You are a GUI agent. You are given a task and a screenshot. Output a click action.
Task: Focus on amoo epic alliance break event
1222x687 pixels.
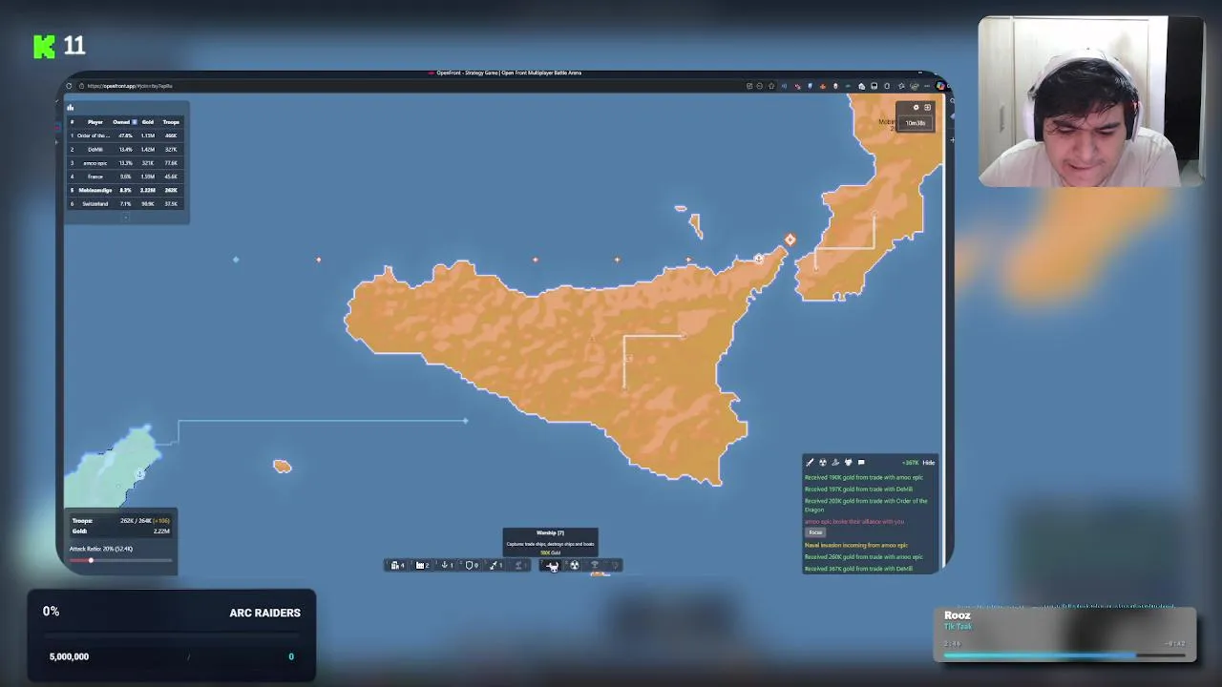[x=815, y=532]
